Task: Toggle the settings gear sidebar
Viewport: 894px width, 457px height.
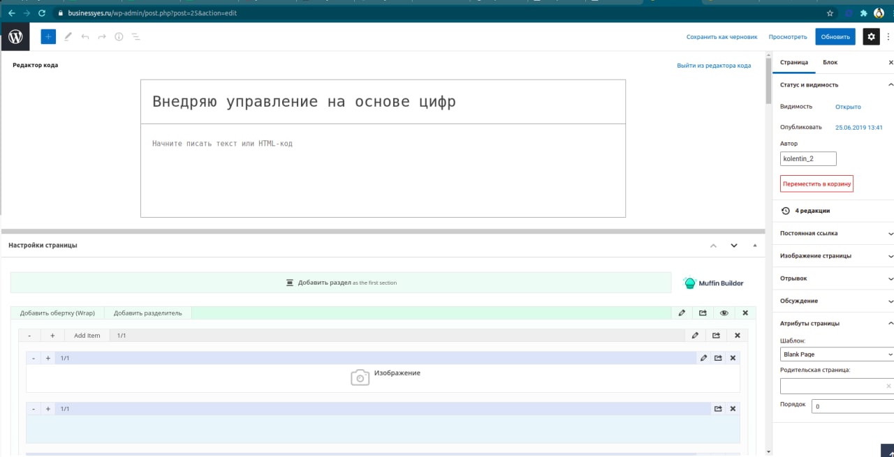Action: (x=871, y=37)
